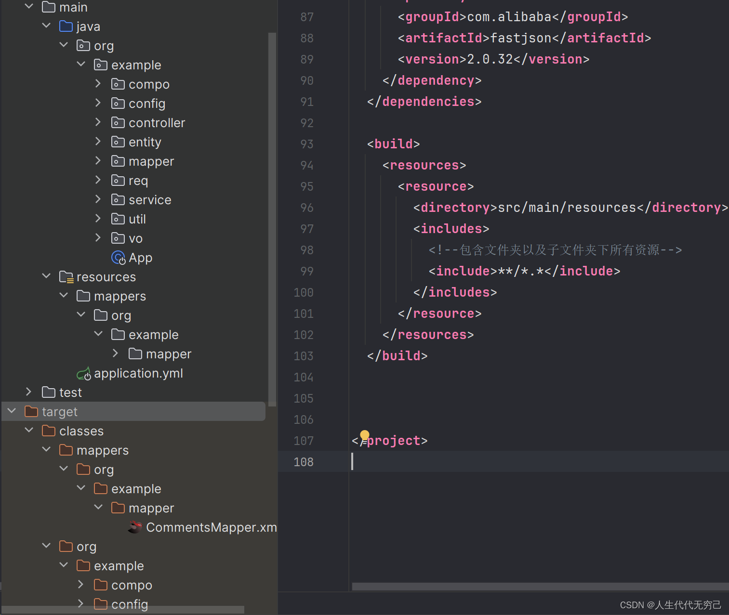Image resolution: width=729 pixels, height=615 pixels.
Task: Expand the util package chevron
Action: click(x=98, y=219)
